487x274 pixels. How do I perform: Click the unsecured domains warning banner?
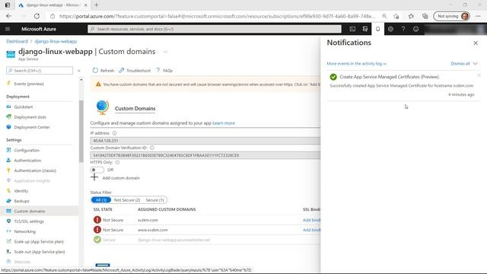(205, 84)
